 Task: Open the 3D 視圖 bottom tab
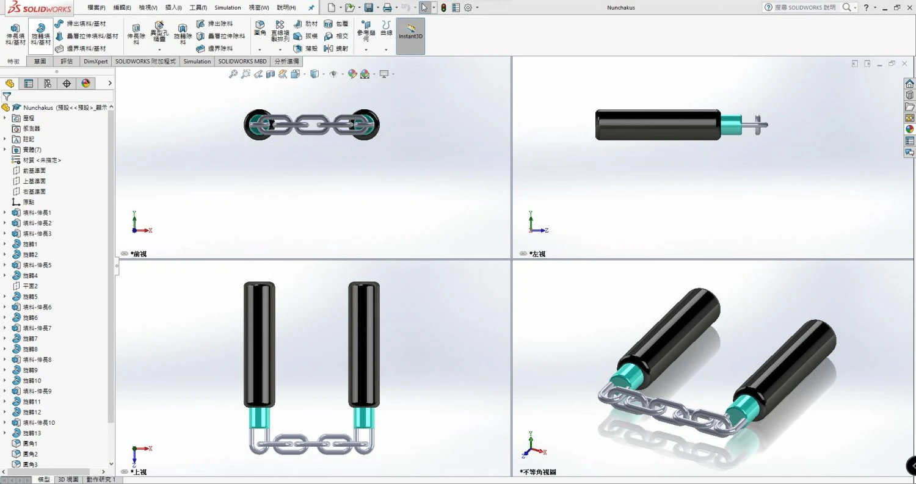click(68, 480)
